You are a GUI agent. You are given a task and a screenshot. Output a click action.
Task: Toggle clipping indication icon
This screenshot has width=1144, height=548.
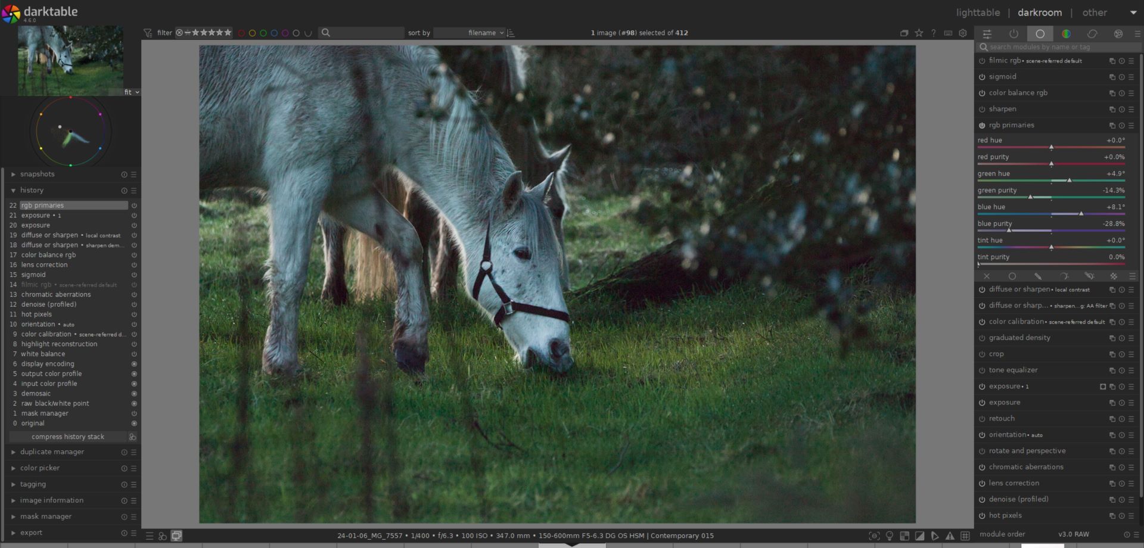tap(920, 536)
